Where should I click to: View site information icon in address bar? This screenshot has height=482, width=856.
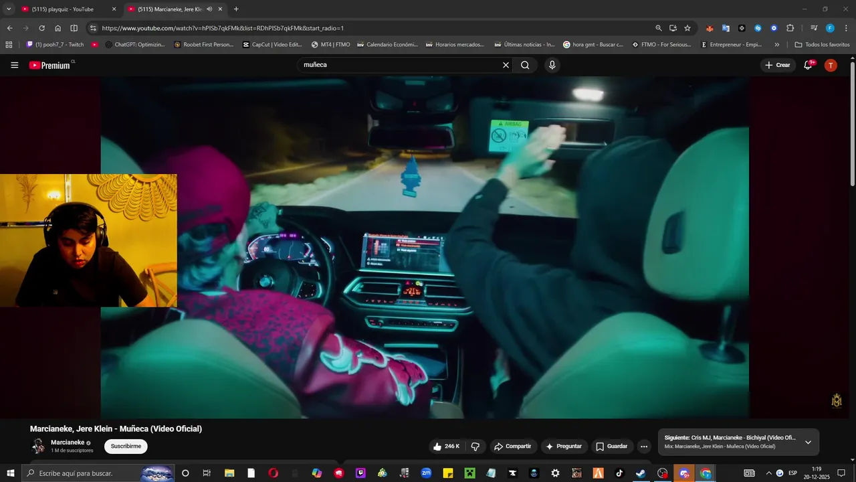pos(93,28)
